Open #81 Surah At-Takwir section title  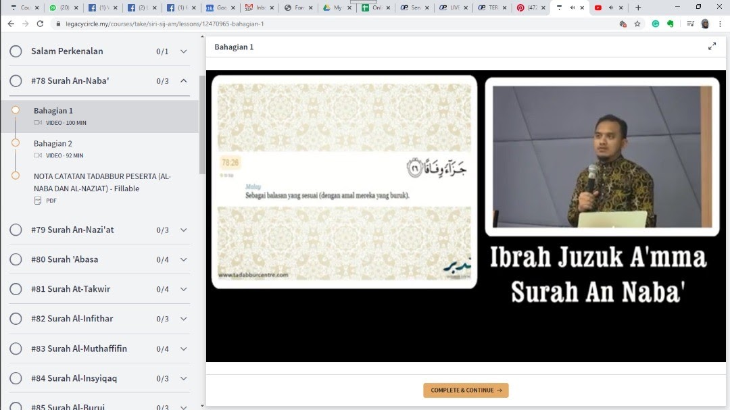click(x=71, y=289)
